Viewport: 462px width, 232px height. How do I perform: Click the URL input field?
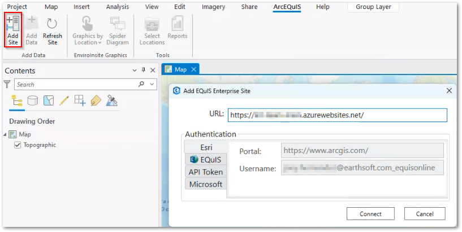338,115
